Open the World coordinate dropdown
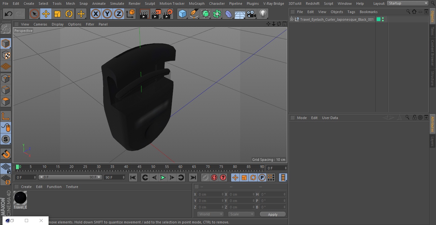The height and width of the screenshot is (225, 436). [210, 214]
